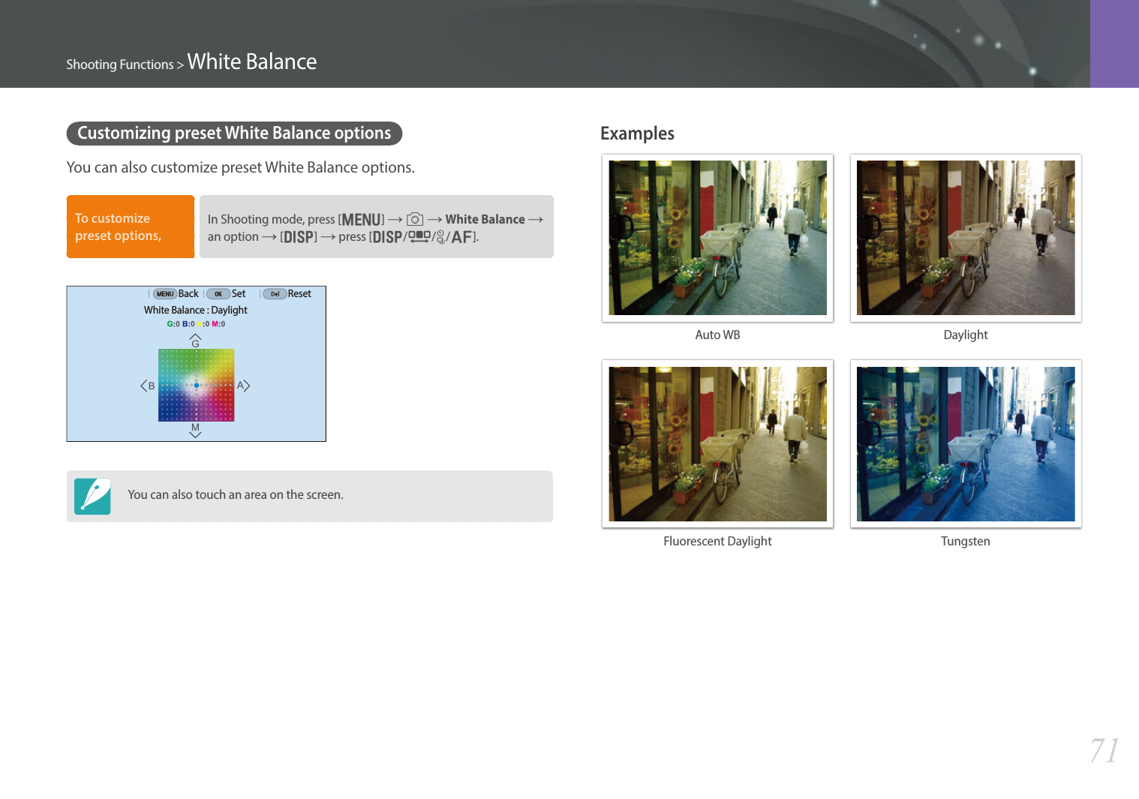Click the orange To customize preset options box
The height and width of the screenshot is (799, 1139).
click(x=131, y=227)
